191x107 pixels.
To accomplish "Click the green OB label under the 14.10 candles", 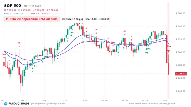I will pos(147,53).
